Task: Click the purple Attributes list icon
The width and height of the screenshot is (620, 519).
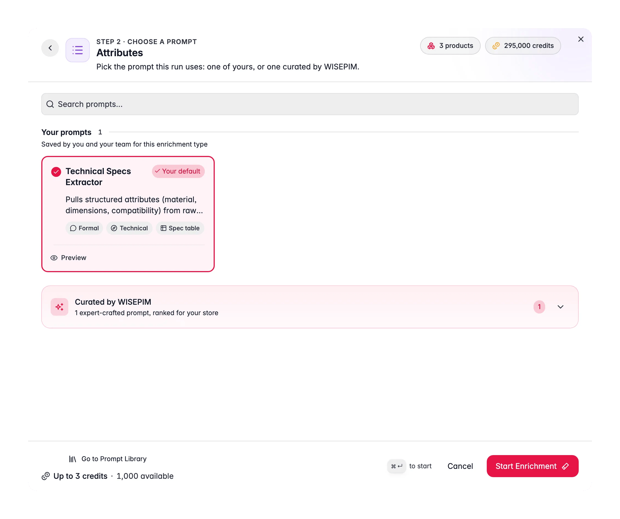Action: click(78, 50)
